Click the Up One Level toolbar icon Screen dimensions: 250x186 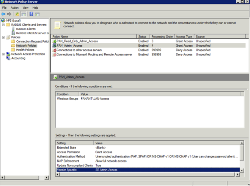pos(17,14)
